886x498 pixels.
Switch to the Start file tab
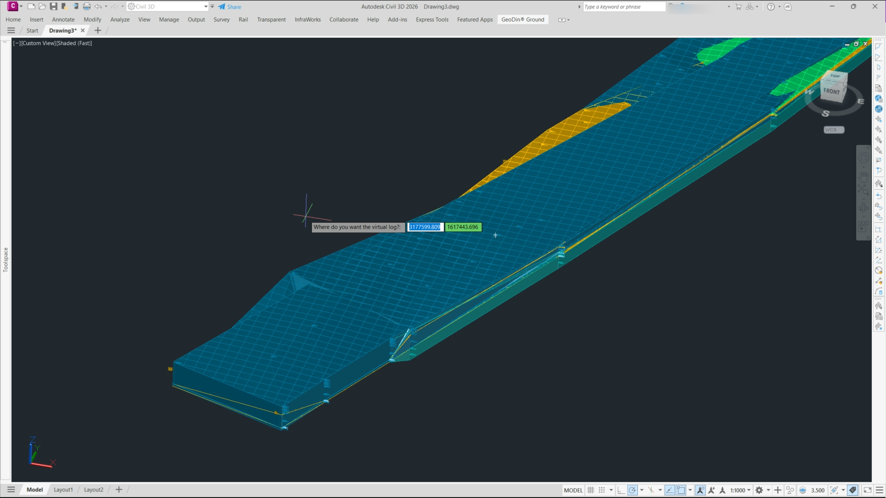[32, 30]
